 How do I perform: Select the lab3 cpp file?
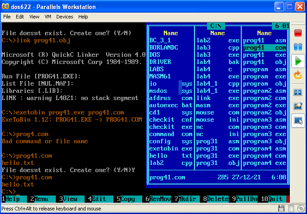pos(218,48)
